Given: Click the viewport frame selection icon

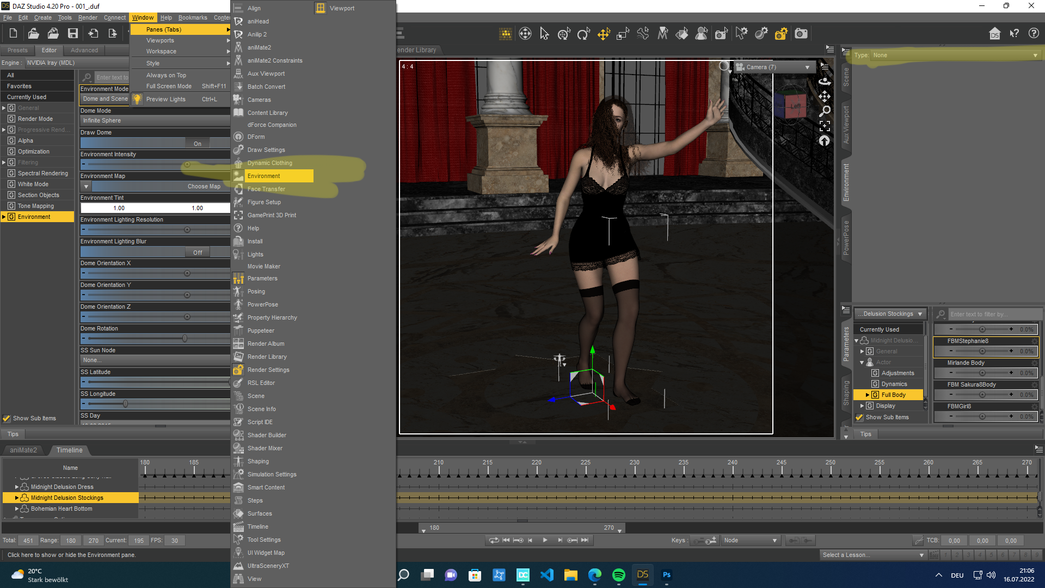Looking at the screenshot, I should coord(825,126).
